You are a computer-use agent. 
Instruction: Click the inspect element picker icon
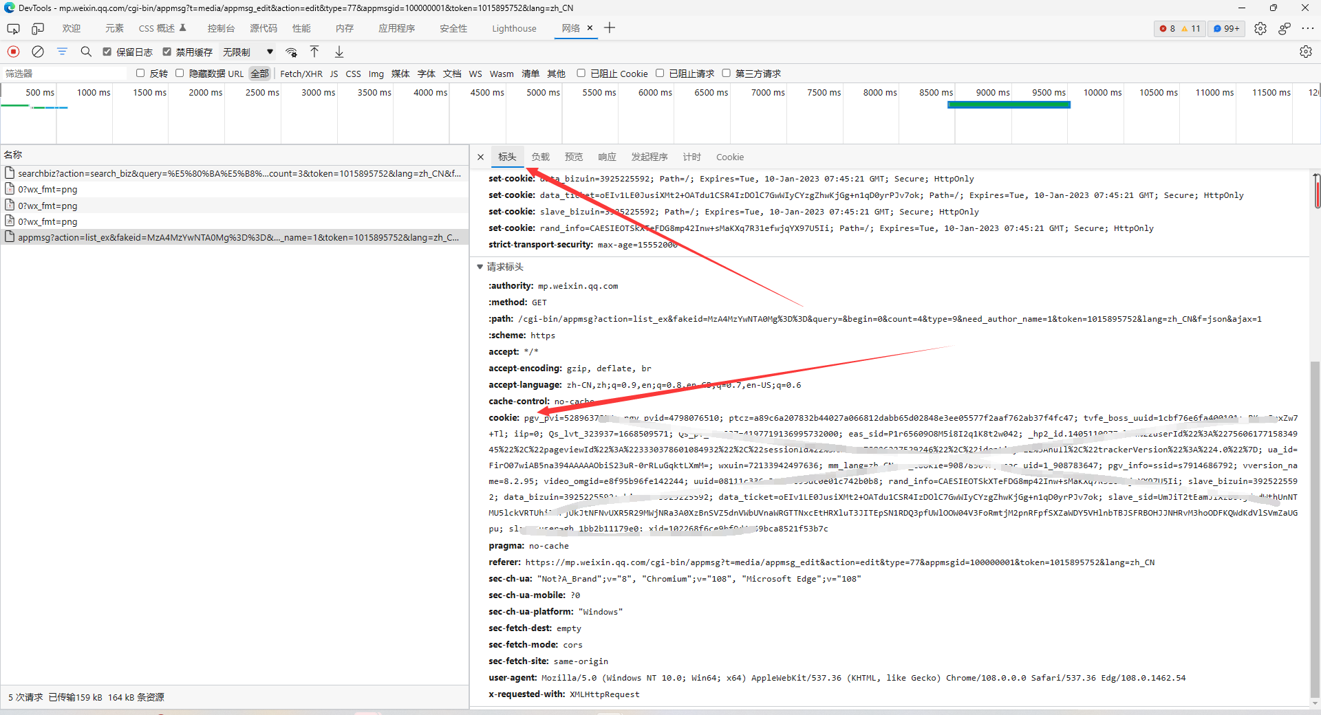[13, 29]
